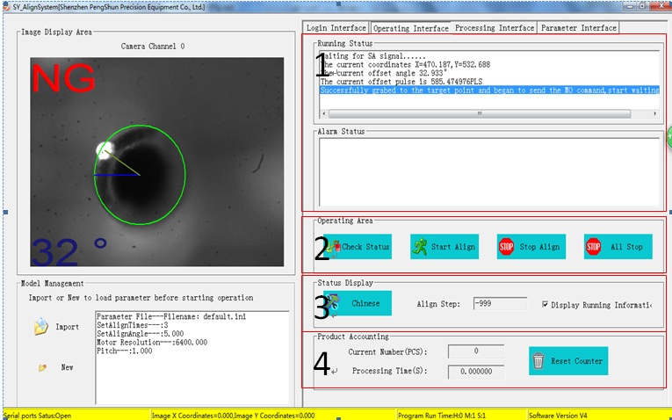Switch to the Processing Interface tab
The height and width of the screenshot is (420, 672).
pos(495,28)
